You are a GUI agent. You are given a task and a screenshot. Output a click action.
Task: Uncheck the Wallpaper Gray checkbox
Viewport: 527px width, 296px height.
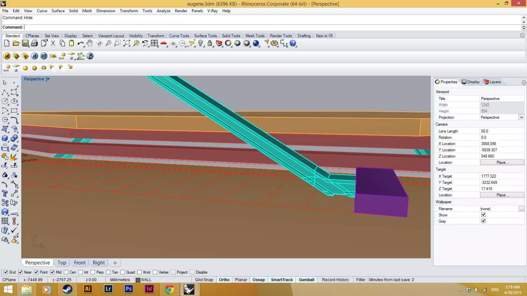pos(483,221)
